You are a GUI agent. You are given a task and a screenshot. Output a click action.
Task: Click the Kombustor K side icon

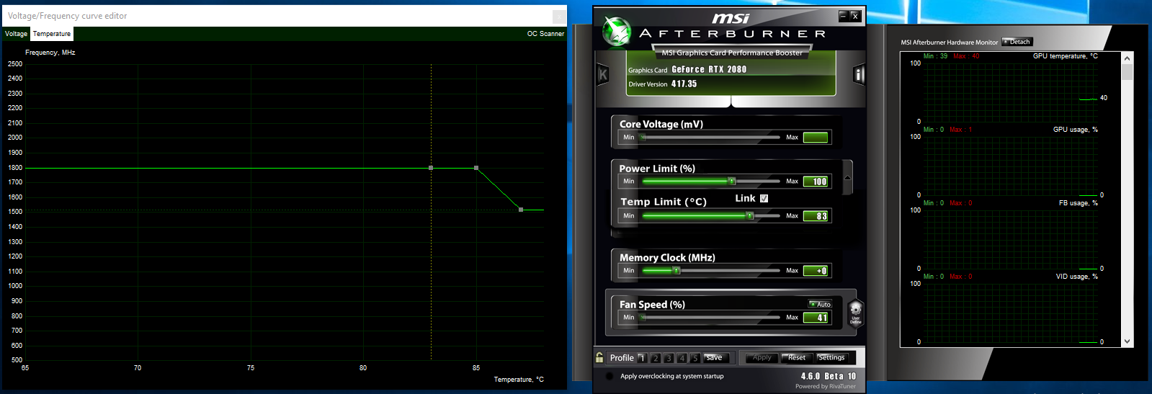603,74
